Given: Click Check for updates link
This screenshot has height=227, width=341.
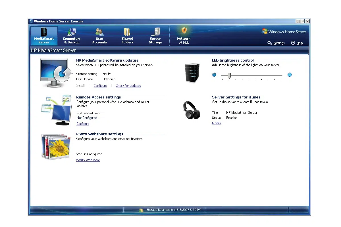Looking at the screenshot, I should (x=128, y=86).
